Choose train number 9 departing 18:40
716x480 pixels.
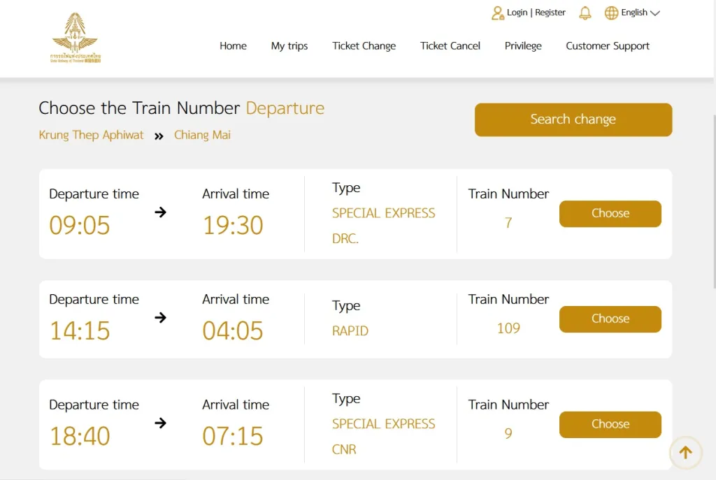coord(610,424)
